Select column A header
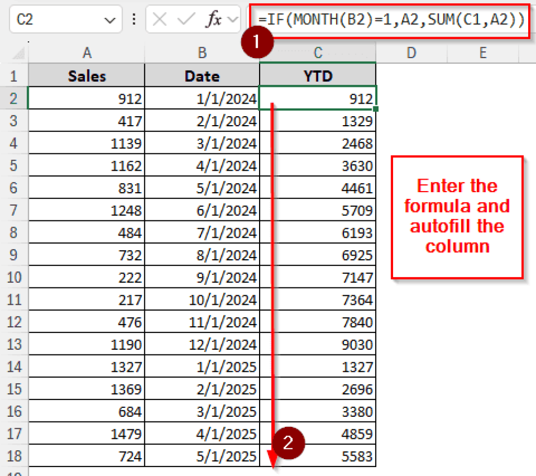This screenshot has height=476, width=536. [87, 52]
